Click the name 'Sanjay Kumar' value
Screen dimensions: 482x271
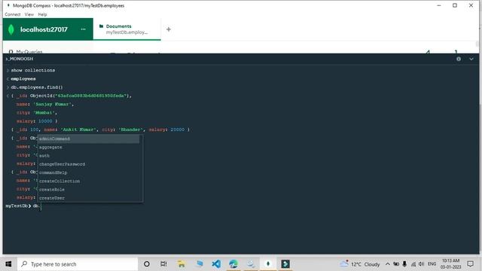pyautogui.click(x=53, y=105)
